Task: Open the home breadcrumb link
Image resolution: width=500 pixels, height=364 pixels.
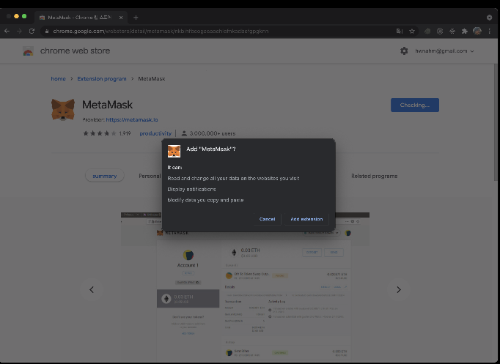Action: 59,78
